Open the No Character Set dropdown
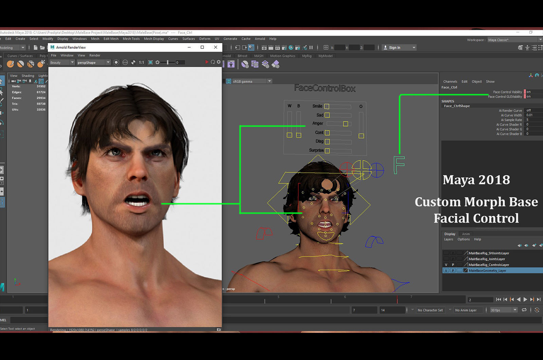Screen dimensions: 543x360 430,310
